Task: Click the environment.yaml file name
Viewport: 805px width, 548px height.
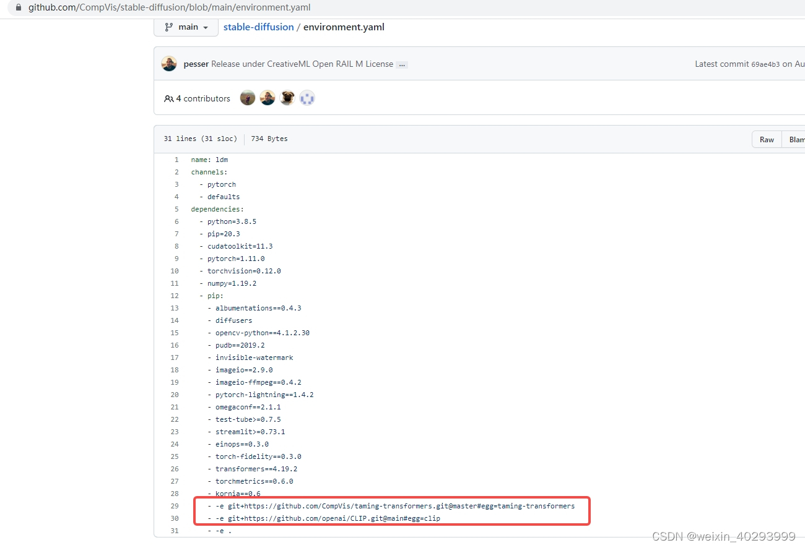Action: click(x=344, y=27)
